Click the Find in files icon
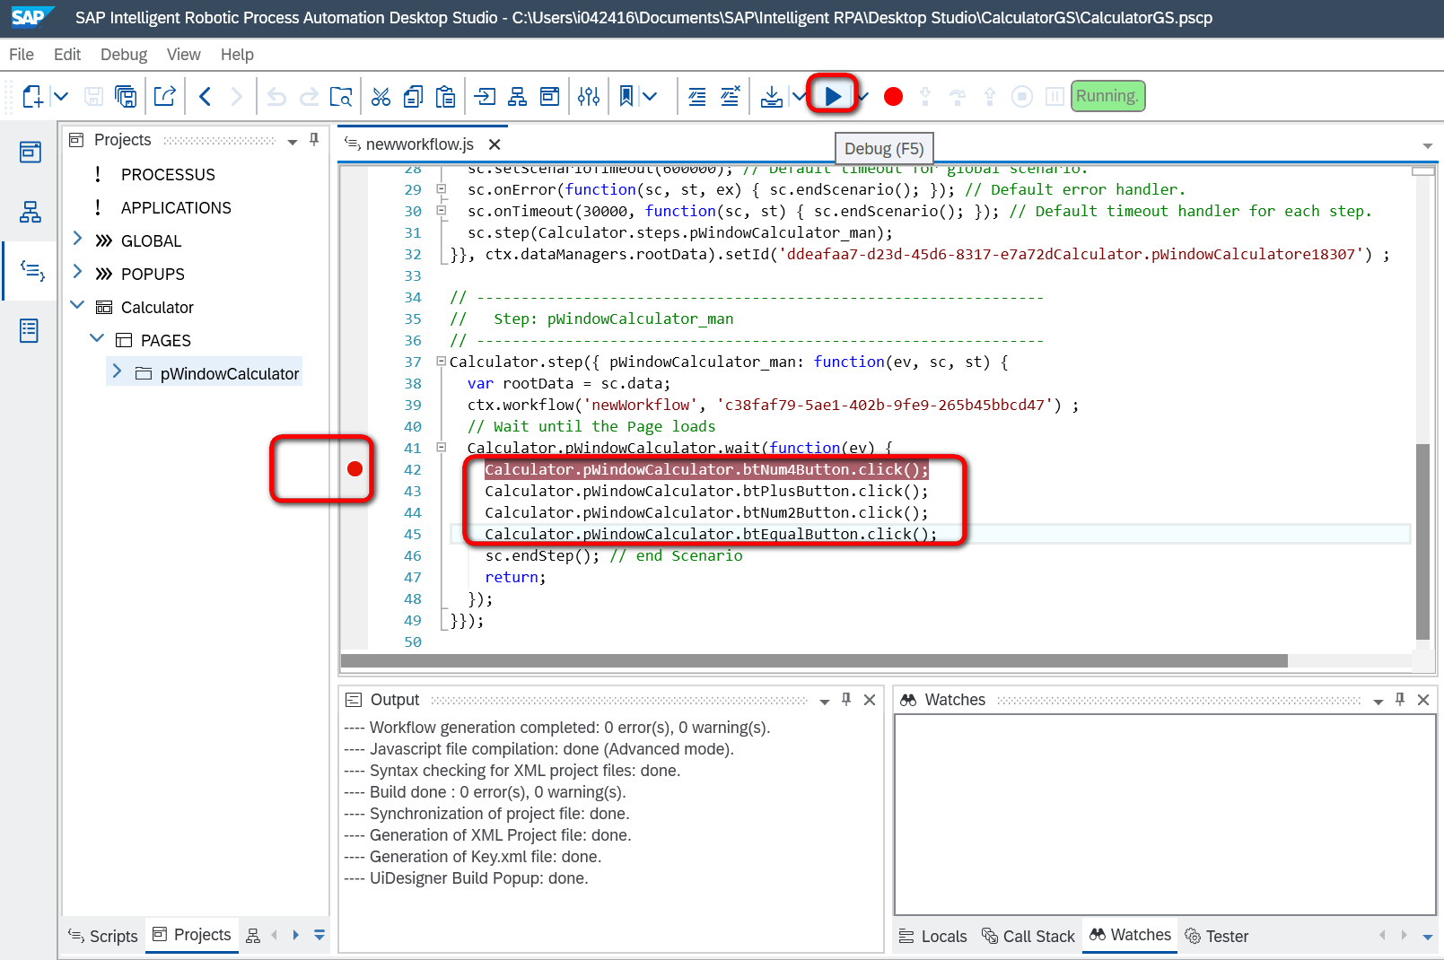The image size is (1444, 960). (341, 96)
